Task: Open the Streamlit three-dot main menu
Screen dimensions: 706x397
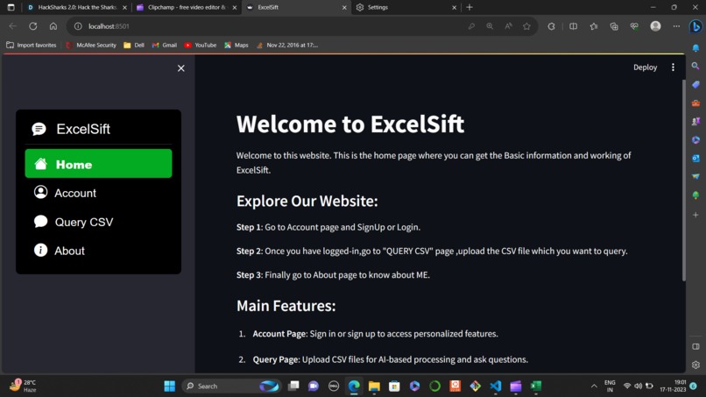Action: click(673, 67)
